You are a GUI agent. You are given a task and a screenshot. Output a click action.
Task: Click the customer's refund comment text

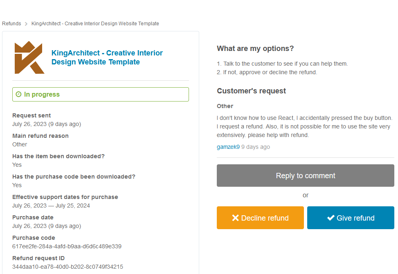tap(304, 126)
